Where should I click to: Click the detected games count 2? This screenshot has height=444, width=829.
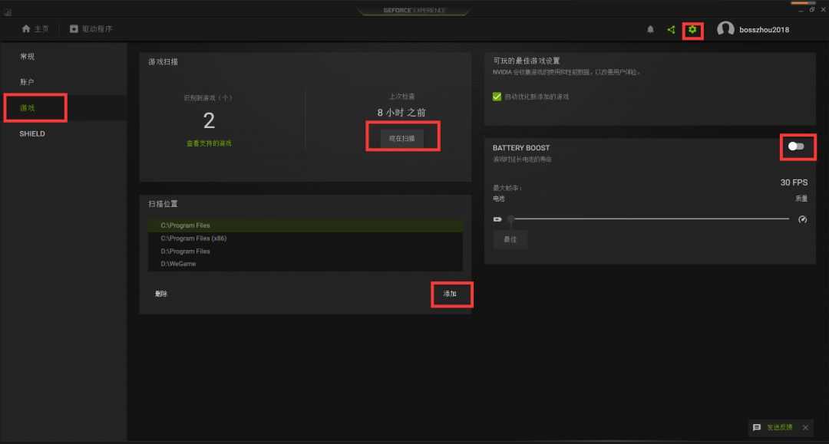[x=209, y=120]
